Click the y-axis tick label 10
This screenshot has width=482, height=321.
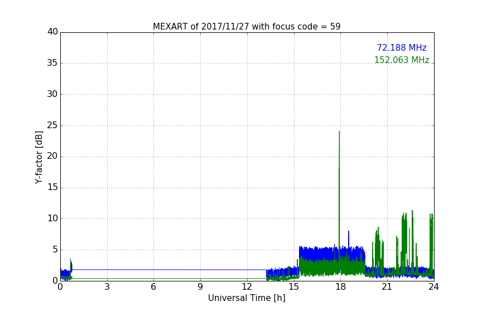pyautogui.click(x=52, y=218)
